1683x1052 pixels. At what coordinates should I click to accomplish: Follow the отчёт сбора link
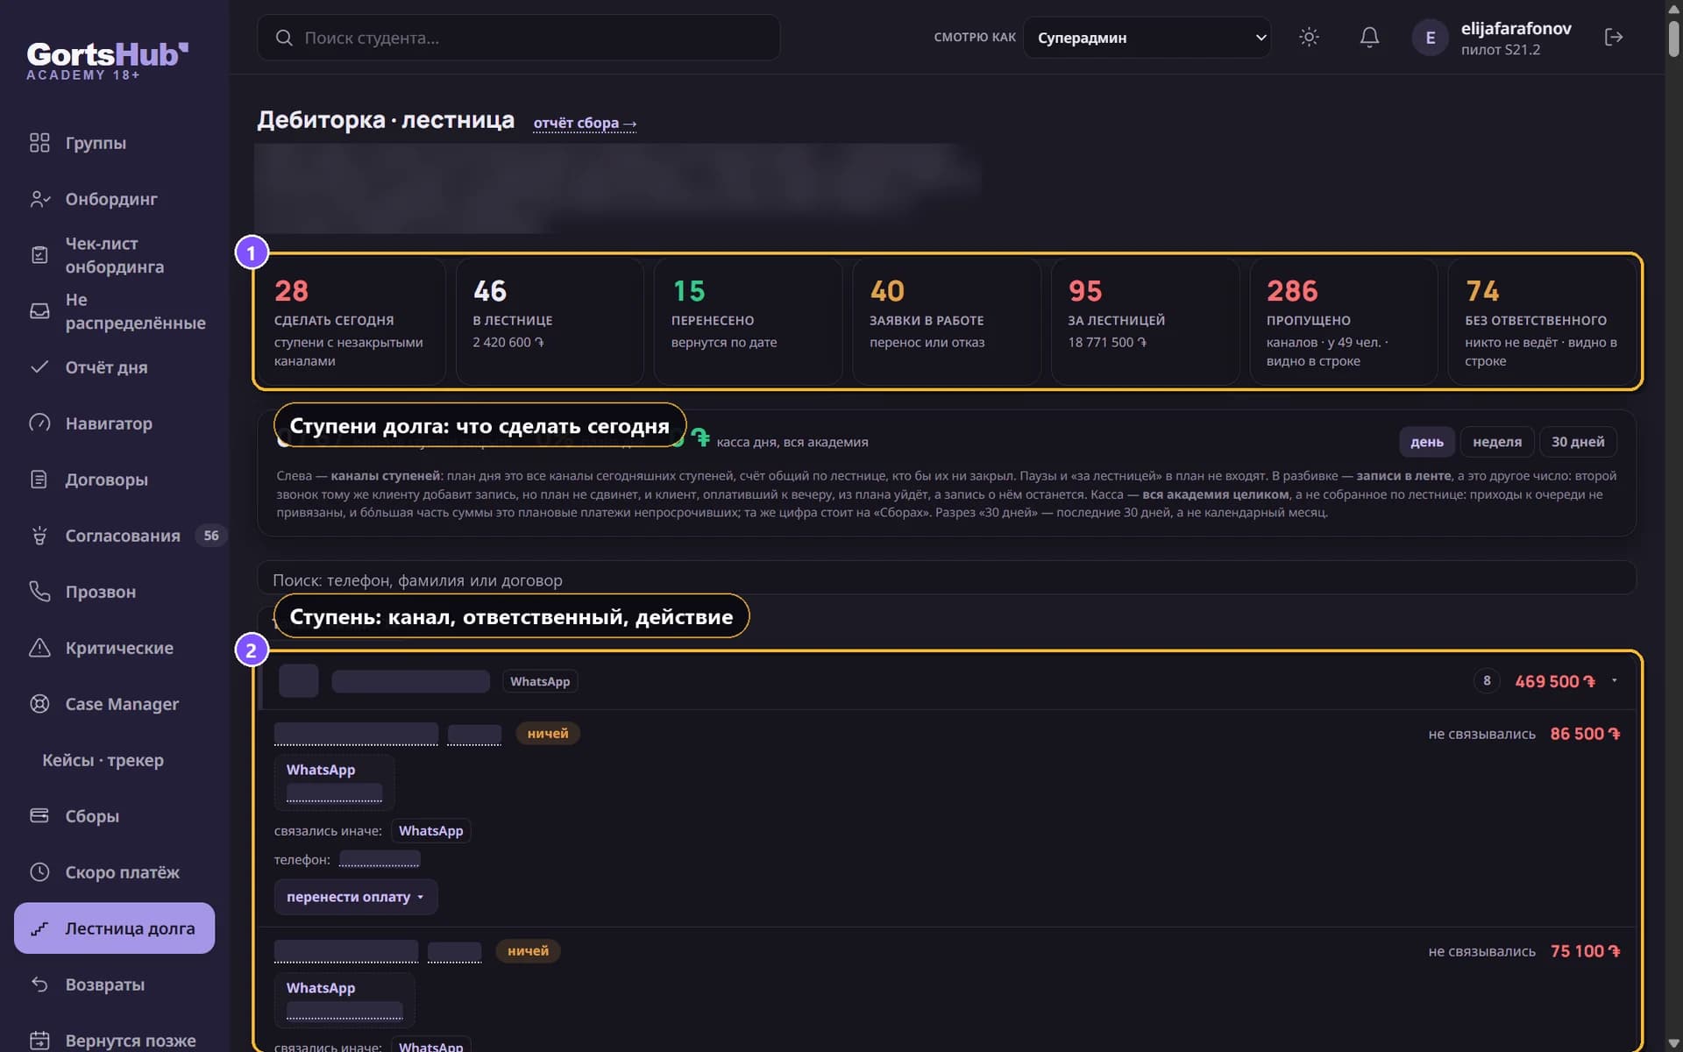tap(585, 123)
